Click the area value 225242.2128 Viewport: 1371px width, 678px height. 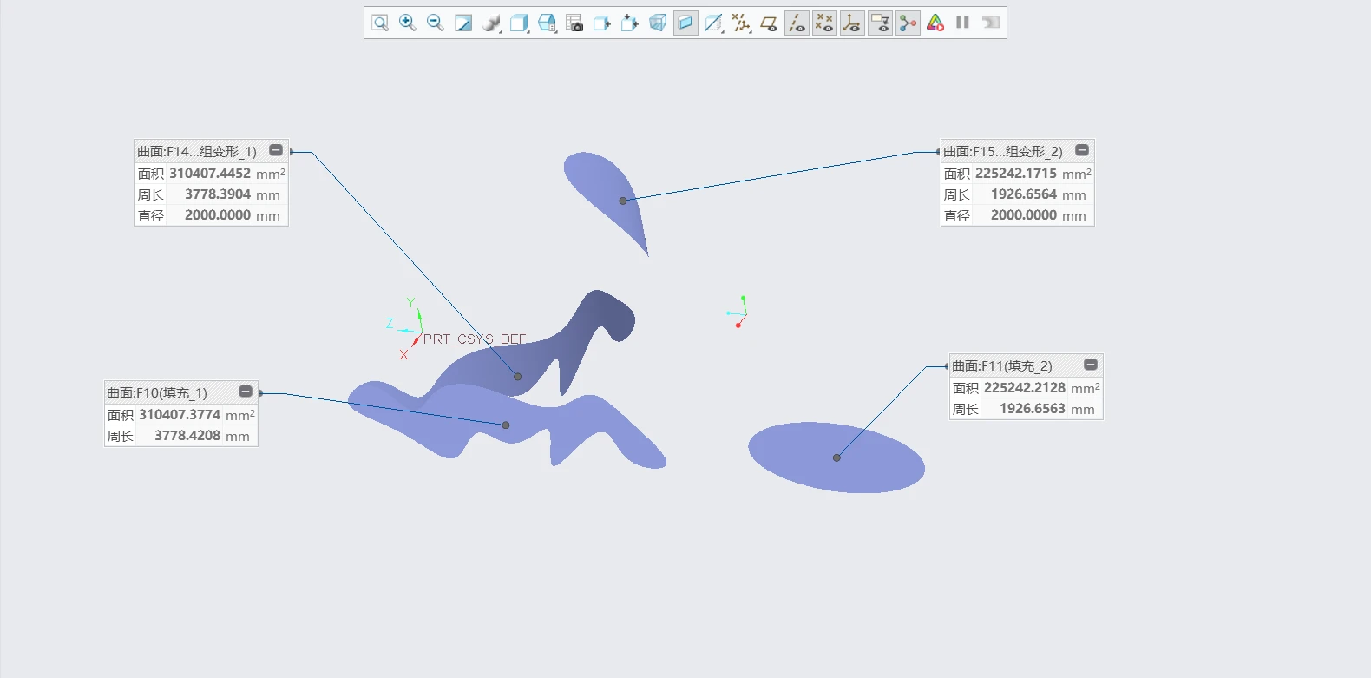coord(1025,387)
